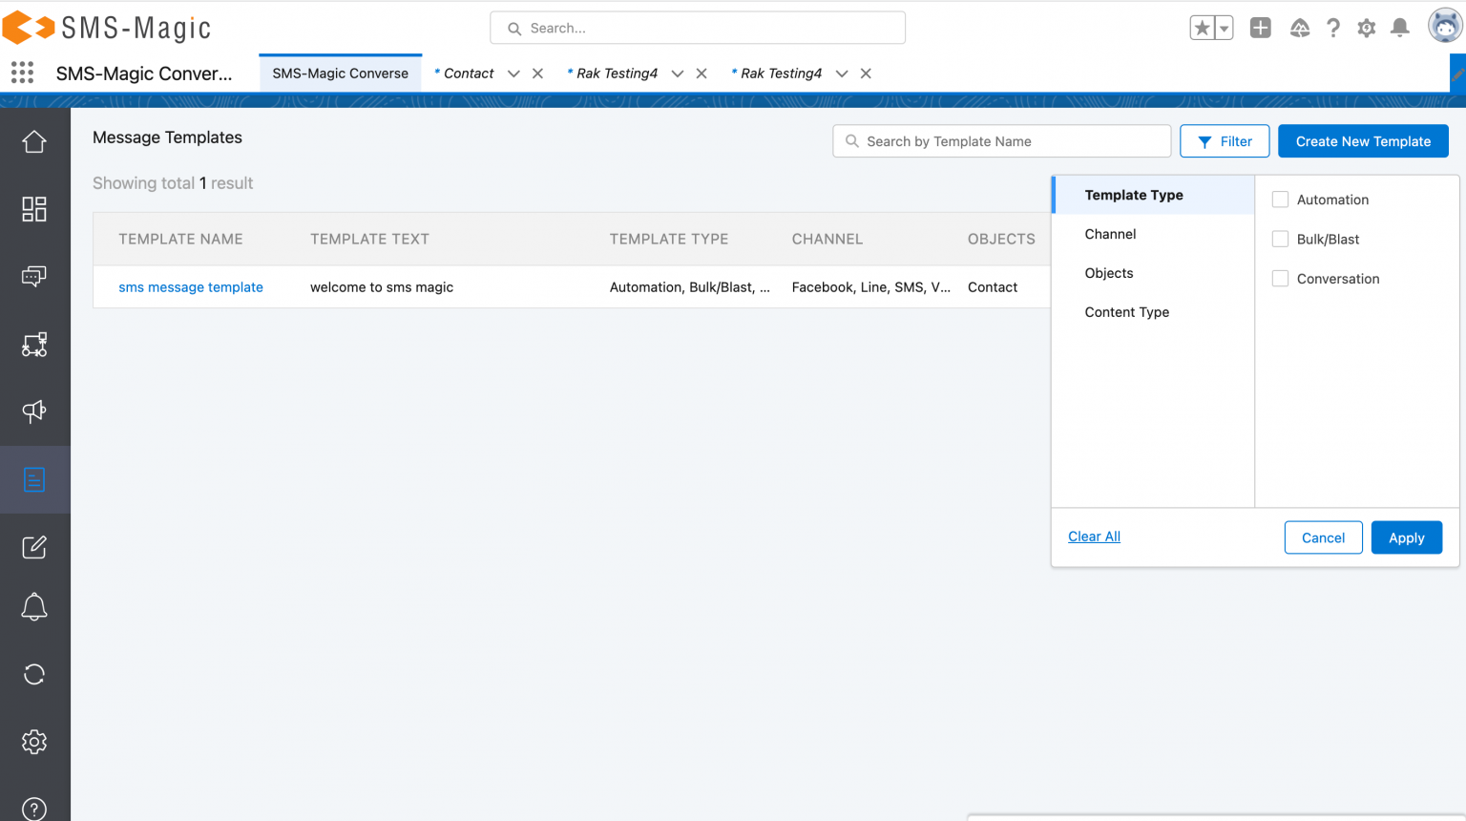Image resolution: width=1466 pixels, height=821 pixels.
Task: Open the gear settings icon in sidebar
Action: coord(34,742)
